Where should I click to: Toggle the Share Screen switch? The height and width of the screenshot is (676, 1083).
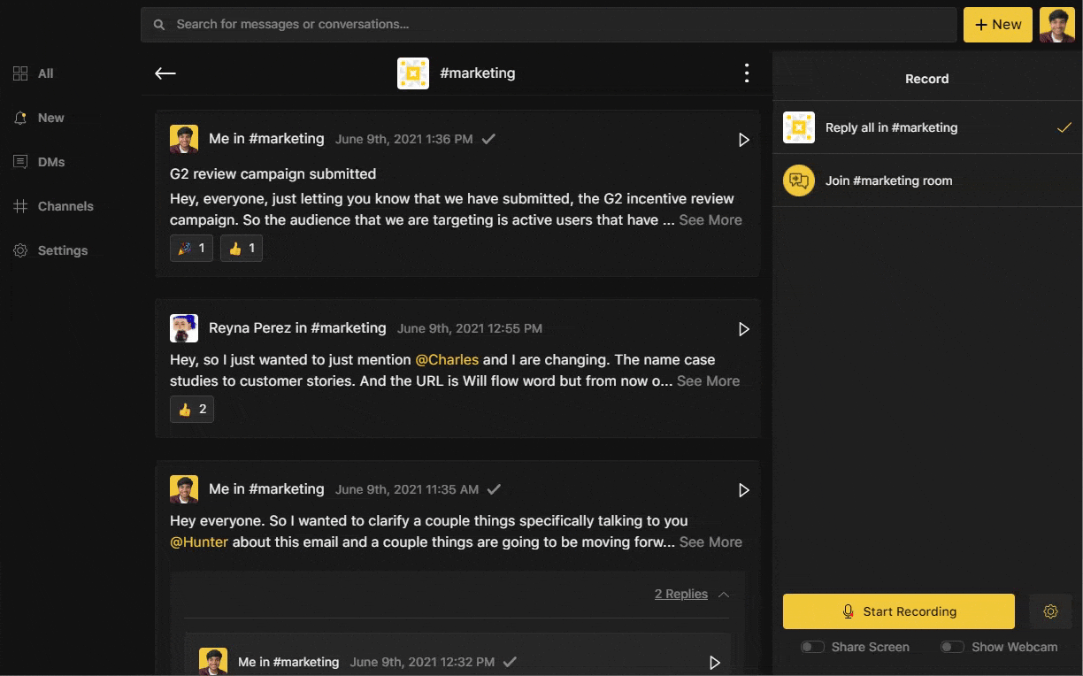[812, 647]
